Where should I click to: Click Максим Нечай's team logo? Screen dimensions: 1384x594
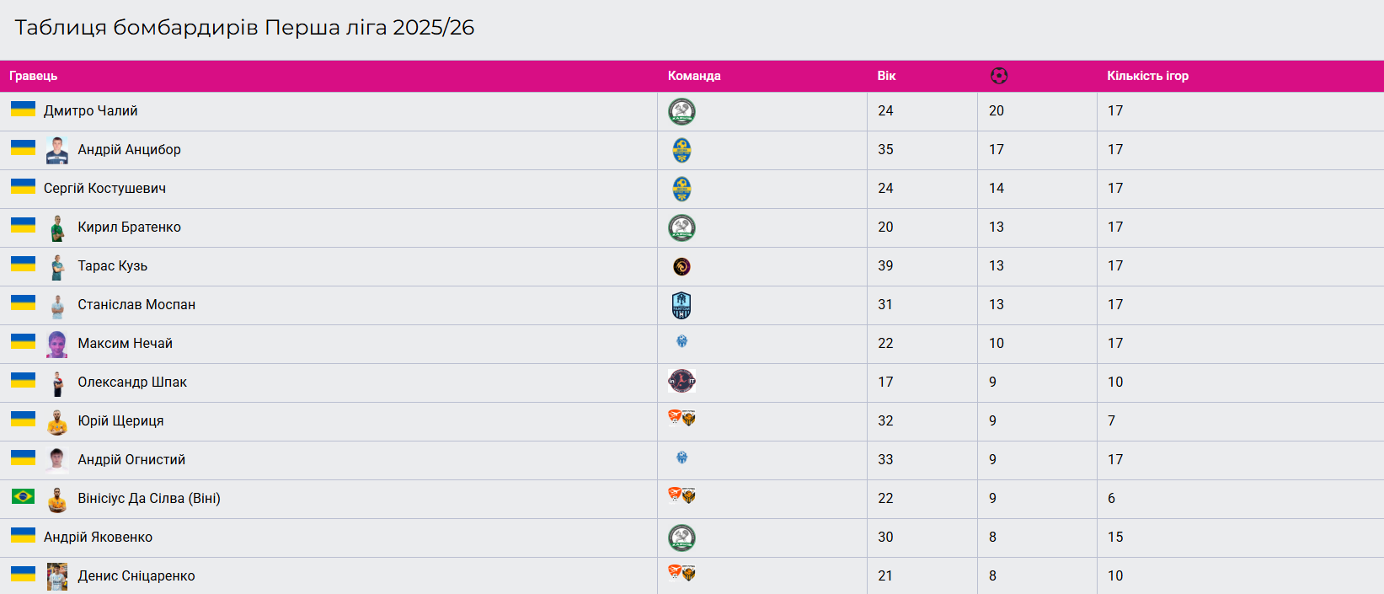(682, 341)
